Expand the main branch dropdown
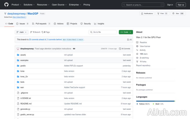 click(21, 32)
